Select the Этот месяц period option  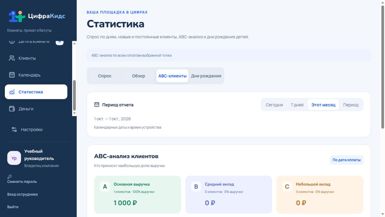click(x=323, y=105)
